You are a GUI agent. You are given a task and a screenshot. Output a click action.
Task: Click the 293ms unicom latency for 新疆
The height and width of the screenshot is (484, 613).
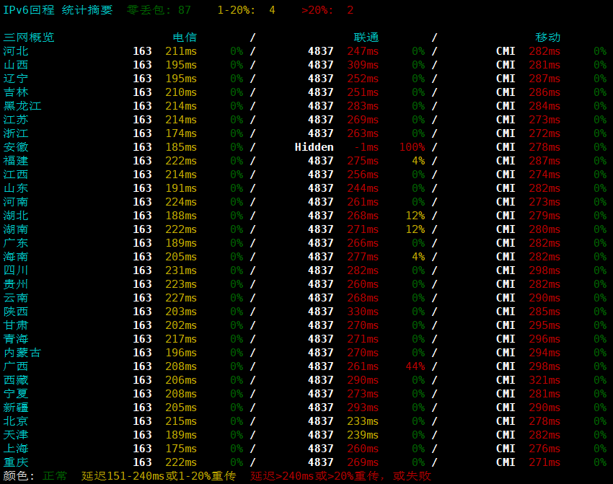(x=363, y=407)
